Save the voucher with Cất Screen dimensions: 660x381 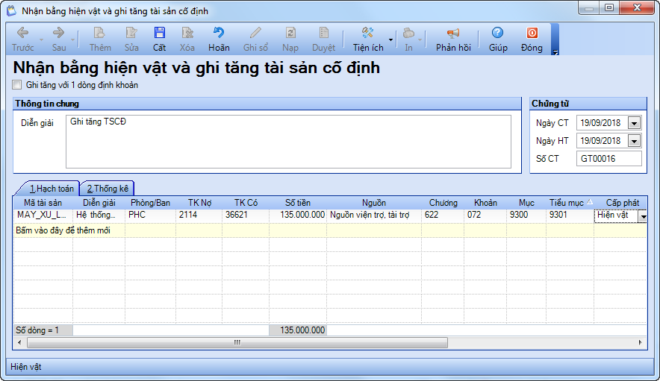[x=160, y=39]
